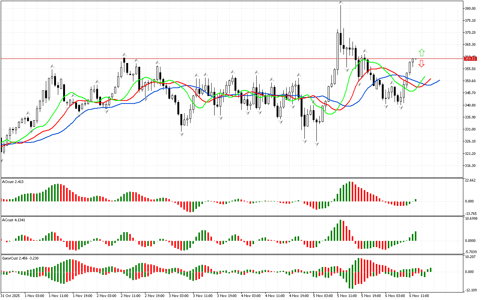The height and width of the screenshot is (300, 481).
Task: Select the green Alligator lips line's right end
Action: tap(425, 77)
